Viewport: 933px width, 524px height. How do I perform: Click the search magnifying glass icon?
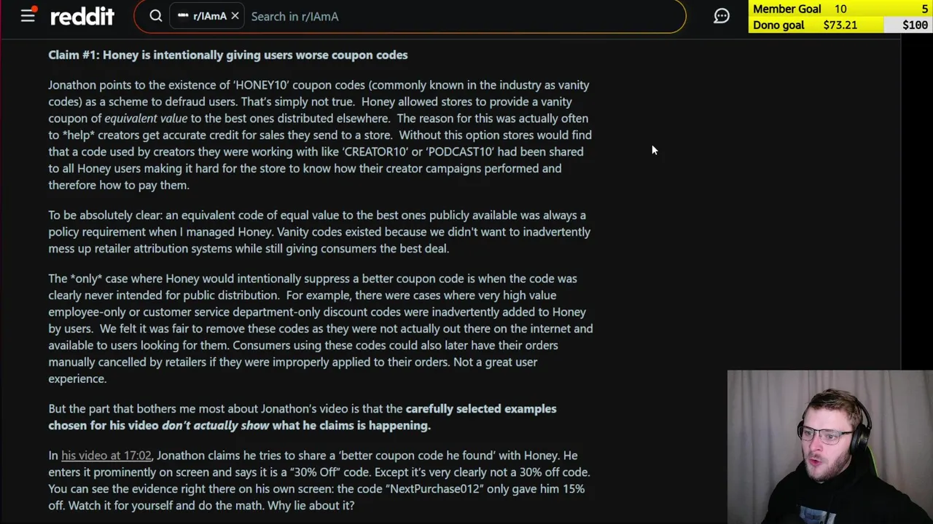coord(155,16)
